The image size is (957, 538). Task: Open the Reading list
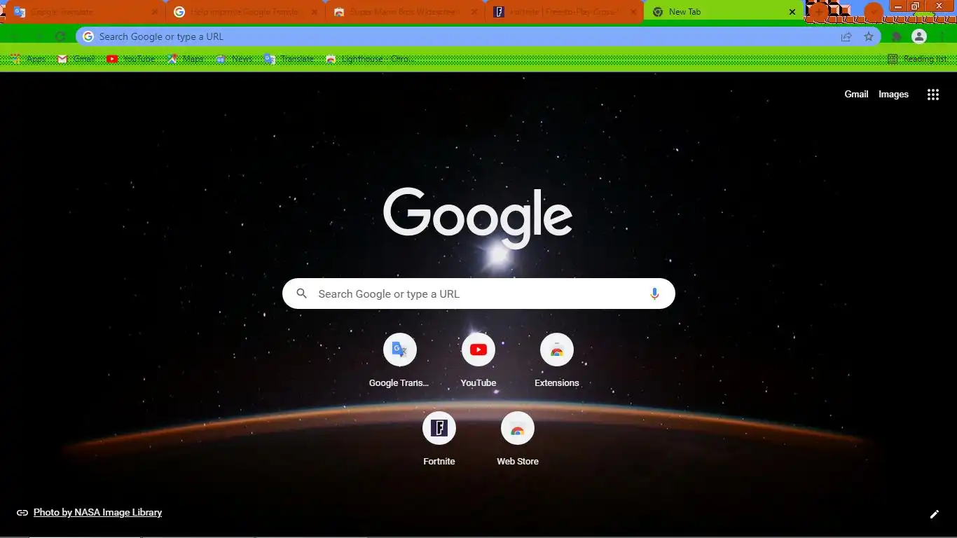coord(918,59)
